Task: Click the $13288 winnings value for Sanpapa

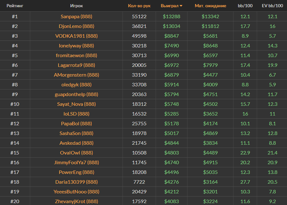Action: [x=171, y=16]
